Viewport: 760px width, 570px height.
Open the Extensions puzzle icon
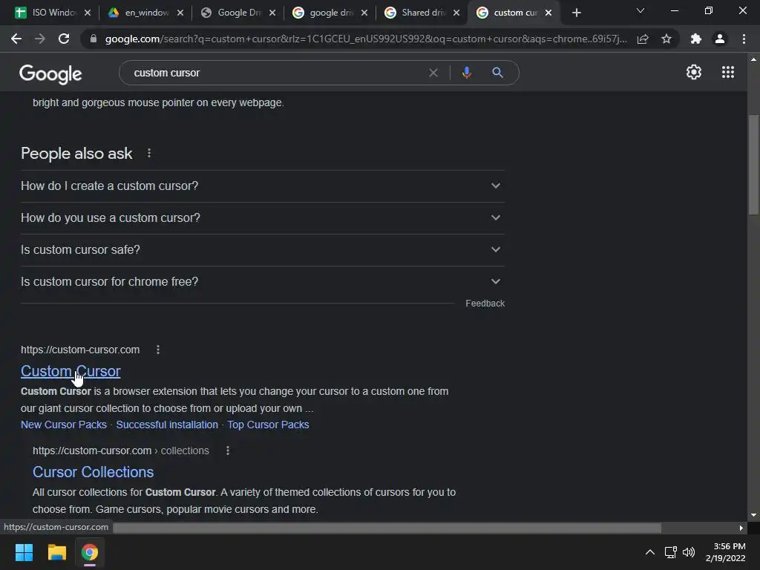point(696,39)
